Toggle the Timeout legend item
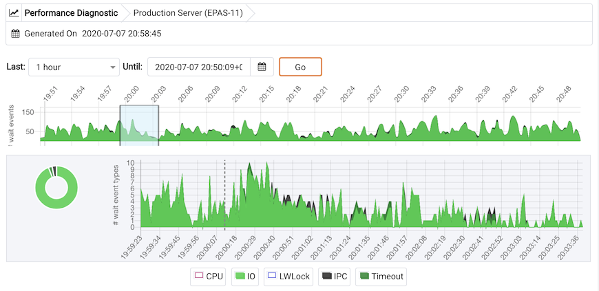Screen dimensions: 599x291 tap(381, 277)
